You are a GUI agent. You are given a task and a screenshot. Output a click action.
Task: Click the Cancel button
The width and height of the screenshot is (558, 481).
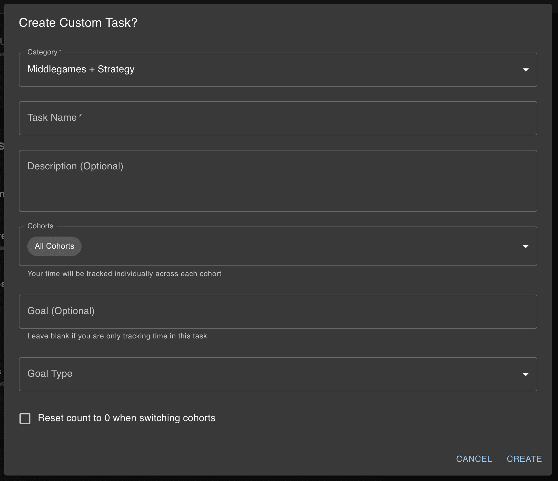pyautogui.click(x=474, y=459)
